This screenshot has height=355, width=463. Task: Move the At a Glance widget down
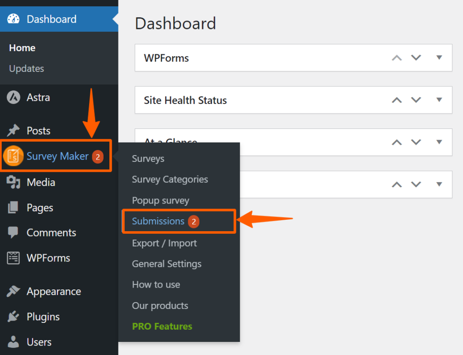(x=416, y=142)
